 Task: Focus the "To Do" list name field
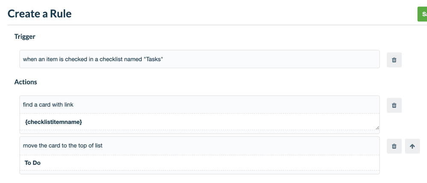click(x=200, y=163)
